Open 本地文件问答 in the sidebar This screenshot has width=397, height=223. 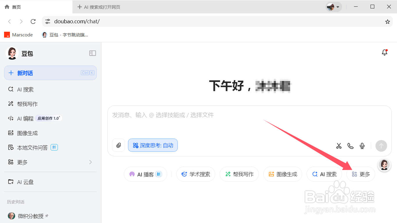50,148
